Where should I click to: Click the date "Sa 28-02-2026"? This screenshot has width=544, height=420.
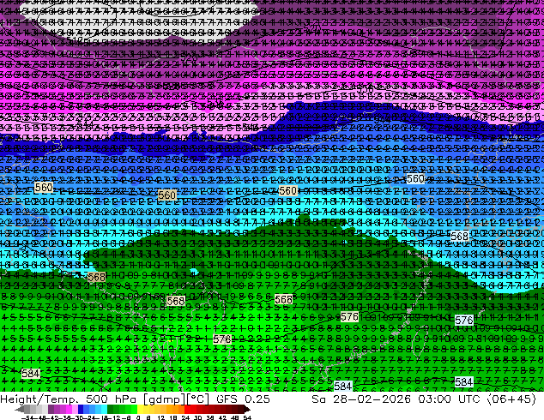pyautogui.click(x=361, y=399)
